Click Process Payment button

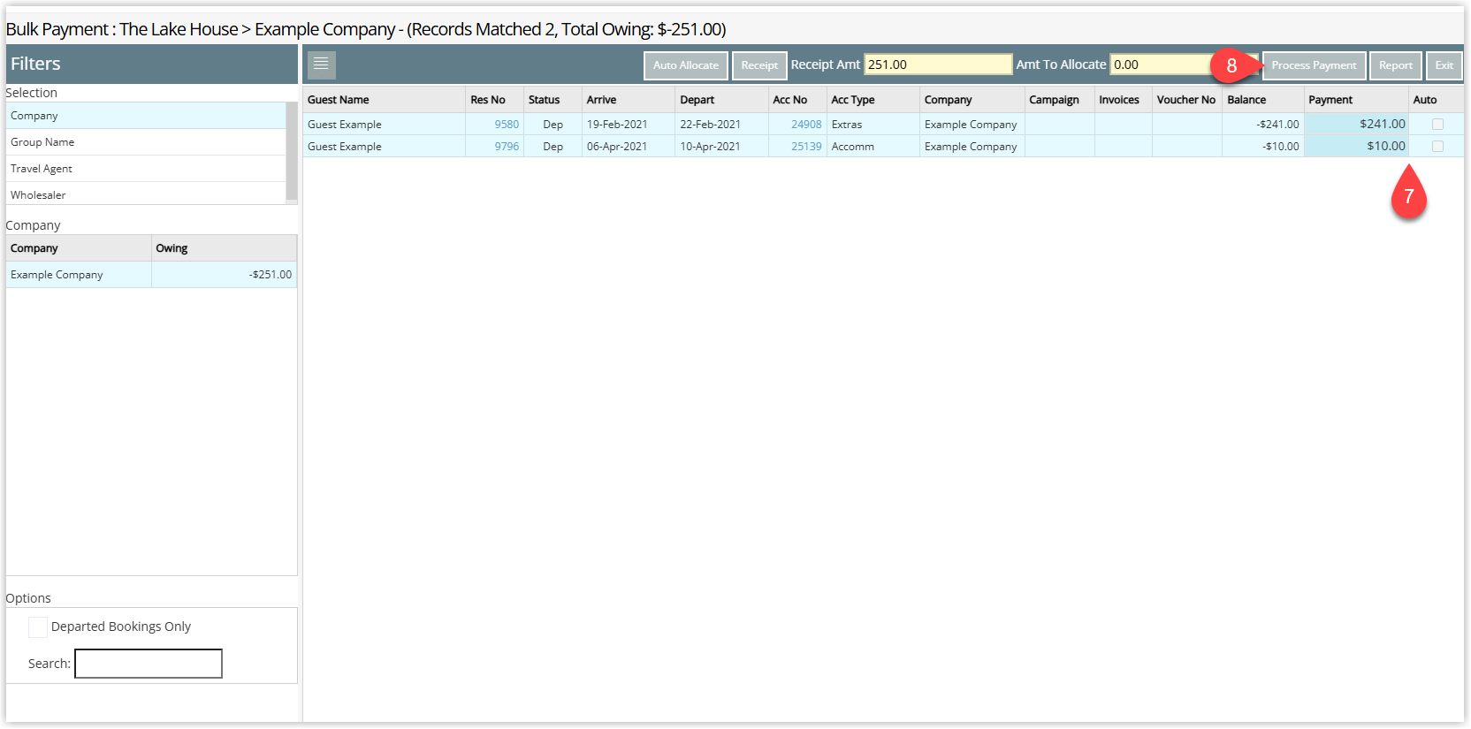tap(1314, 65)
